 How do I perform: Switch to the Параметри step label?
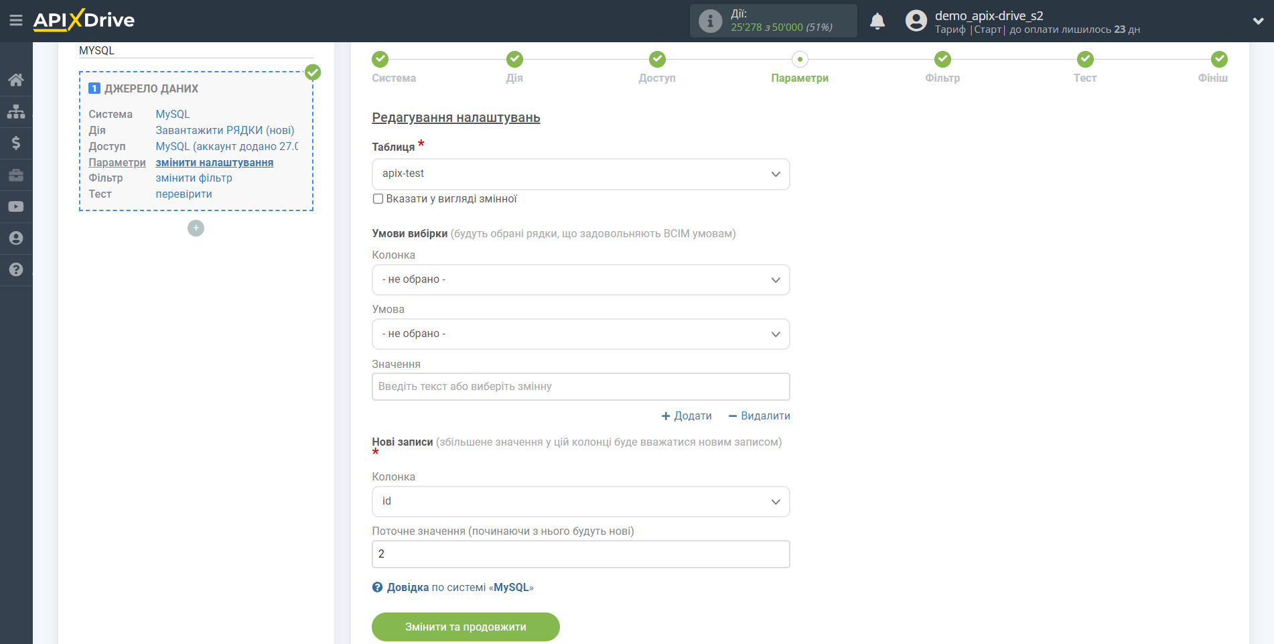tap(800, 78)
